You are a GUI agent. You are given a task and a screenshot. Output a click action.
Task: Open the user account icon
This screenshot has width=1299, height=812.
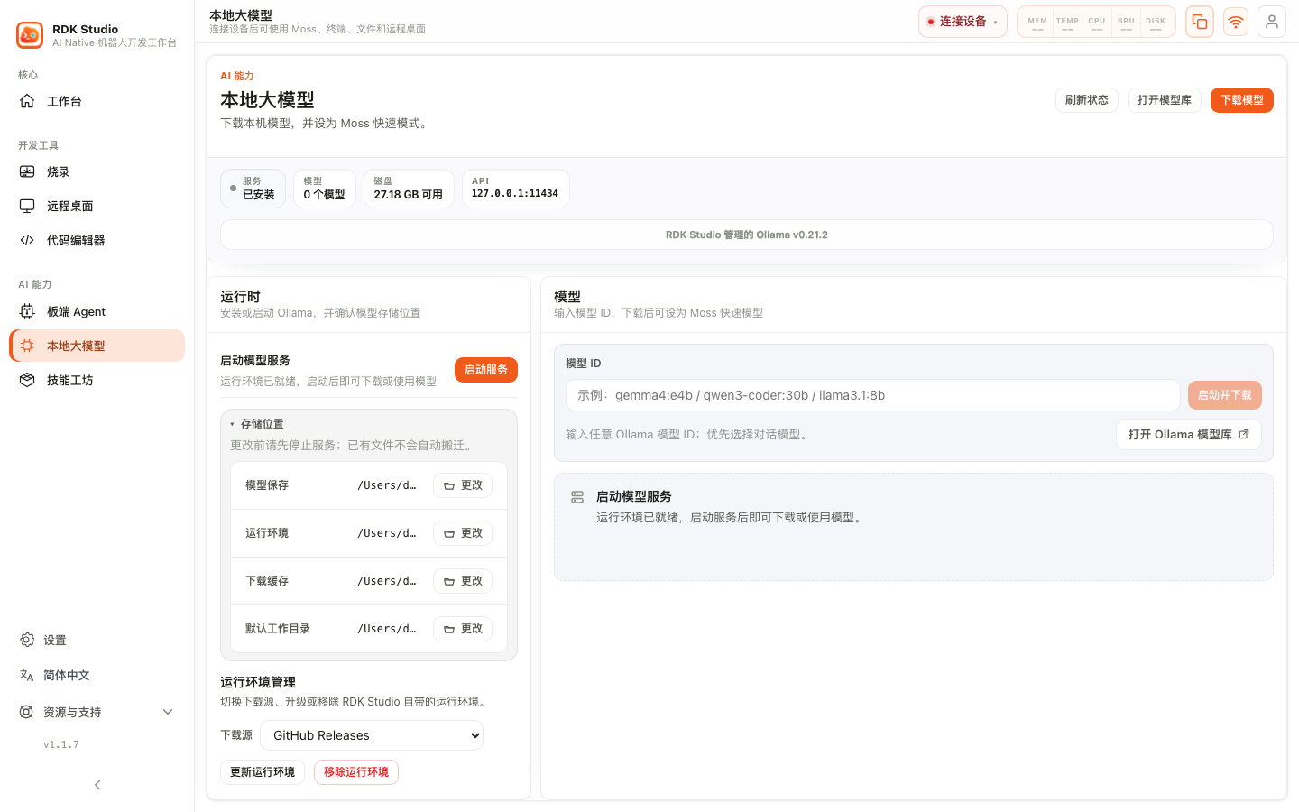click(1272, 22)
